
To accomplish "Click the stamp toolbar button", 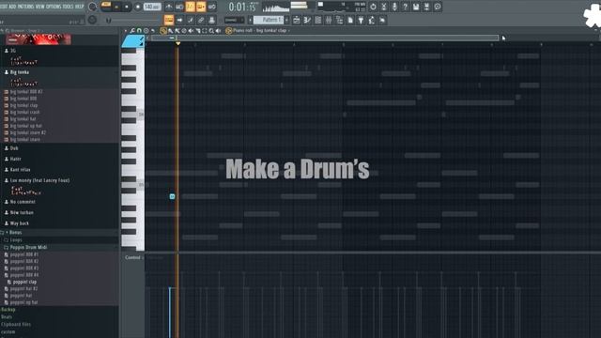I will 211,20.
